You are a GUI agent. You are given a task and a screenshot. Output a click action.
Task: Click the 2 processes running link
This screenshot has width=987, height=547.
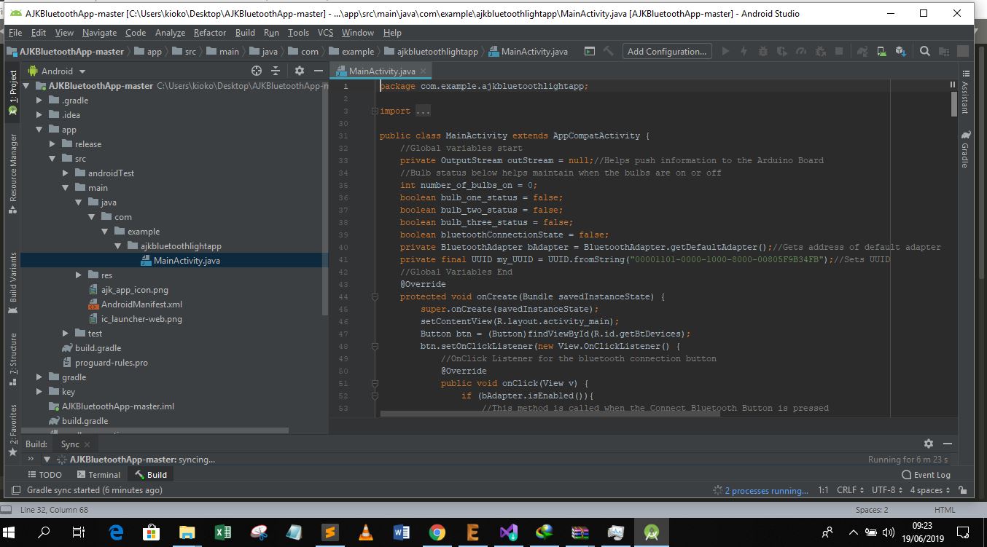point(765,491)
